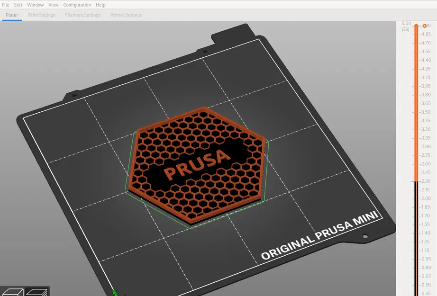Switch to the 3D editor view cube icon

pos(12,292)
